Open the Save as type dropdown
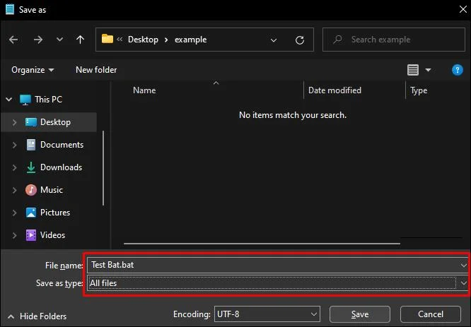 pyautogui.click(x=277, y=283)
